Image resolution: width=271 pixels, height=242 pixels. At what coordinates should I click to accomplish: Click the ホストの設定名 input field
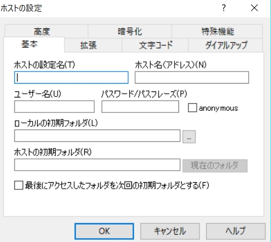click(x=71, y=78)
